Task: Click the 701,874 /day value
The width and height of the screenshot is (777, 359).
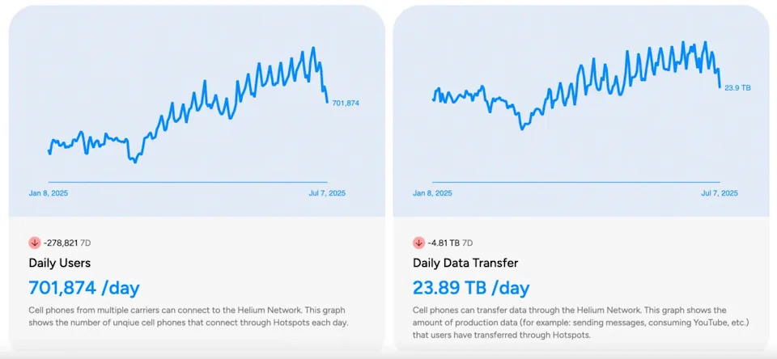Action: click(x=84, y=288)
